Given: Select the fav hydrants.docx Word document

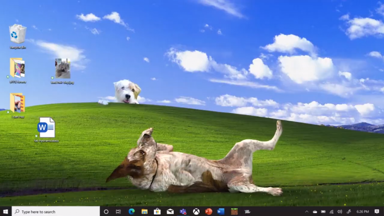Looking at the screenshot, I should [x=46, y=130].
